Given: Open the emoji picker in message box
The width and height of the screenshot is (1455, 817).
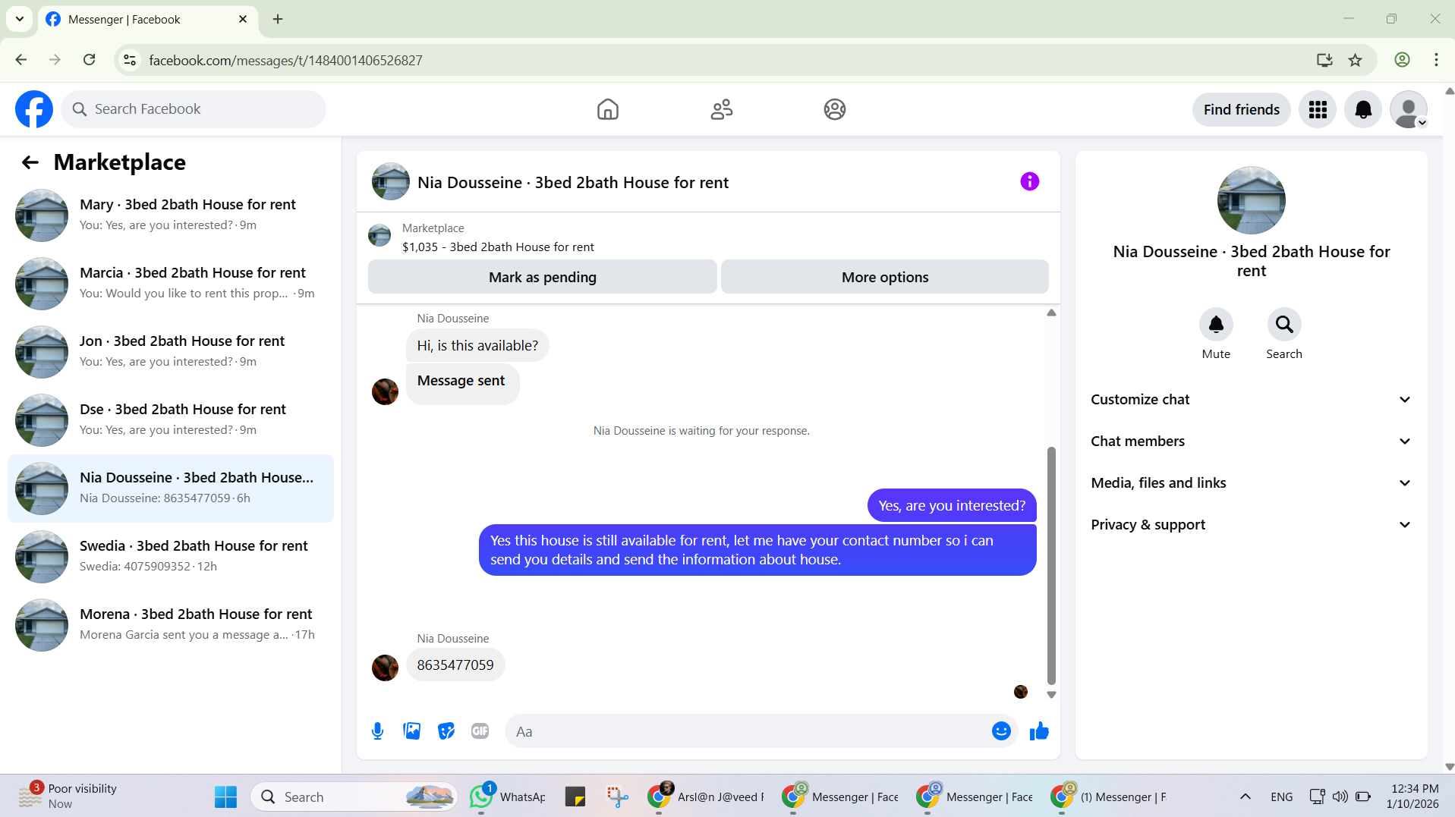Looking at the screenshot, I should coord(1001,731).
